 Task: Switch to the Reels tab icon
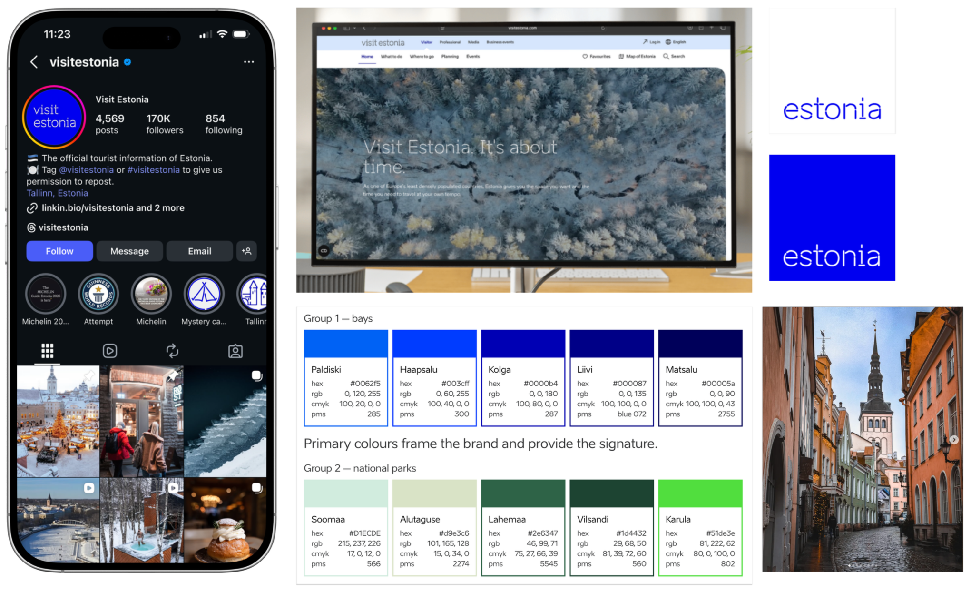110,351
